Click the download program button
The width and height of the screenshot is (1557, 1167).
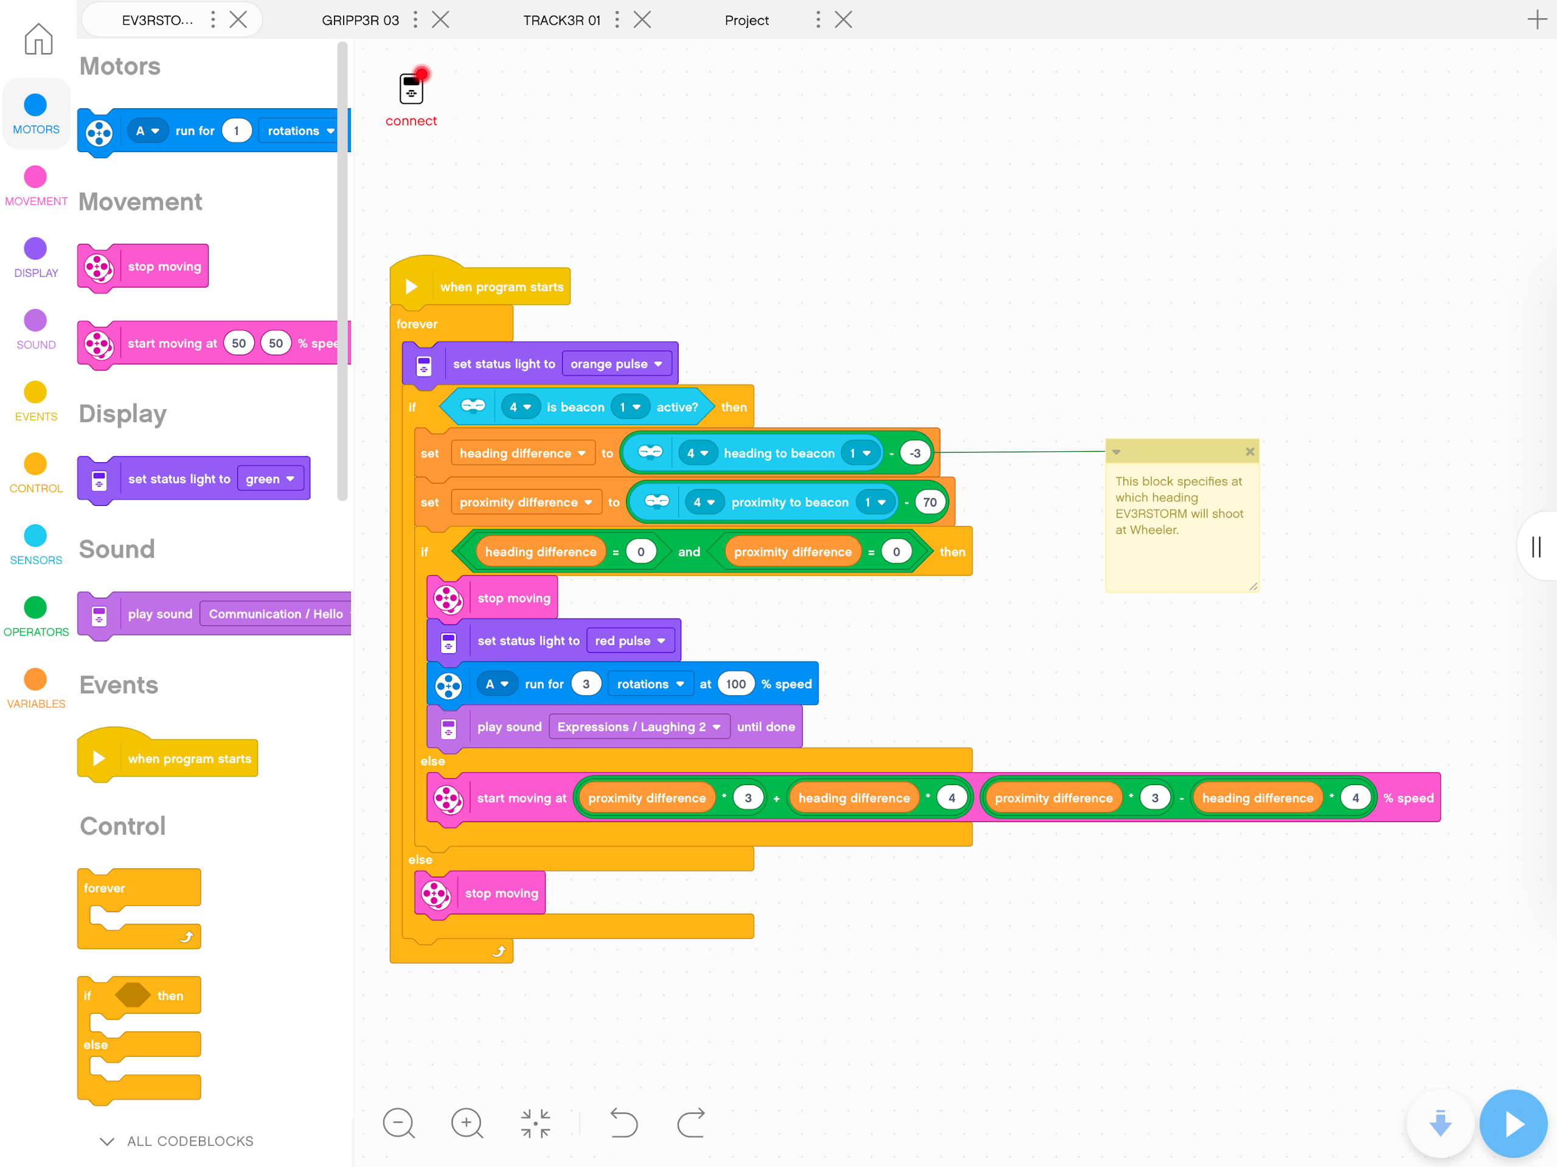pos(1440,1123)
